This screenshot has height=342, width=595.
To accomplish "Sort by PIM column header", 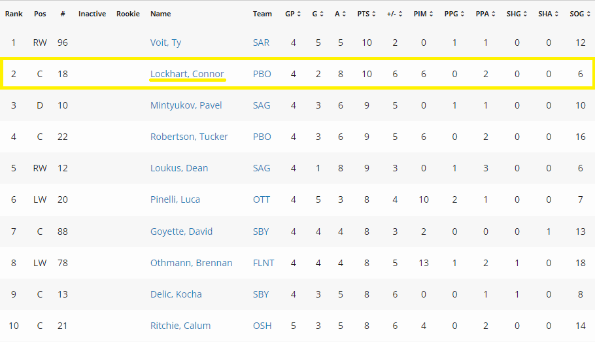I will point(423,14).
